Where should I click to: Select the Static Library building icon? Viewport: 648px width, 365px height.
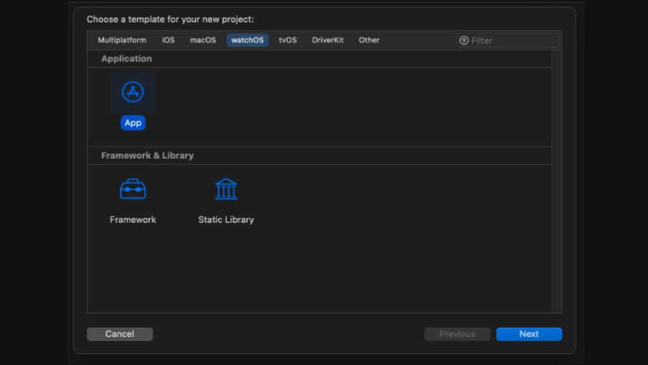[226, 189]
